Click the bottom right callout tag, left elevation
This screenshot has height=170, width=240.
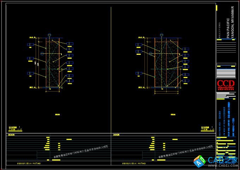click(x=70, y=81)
